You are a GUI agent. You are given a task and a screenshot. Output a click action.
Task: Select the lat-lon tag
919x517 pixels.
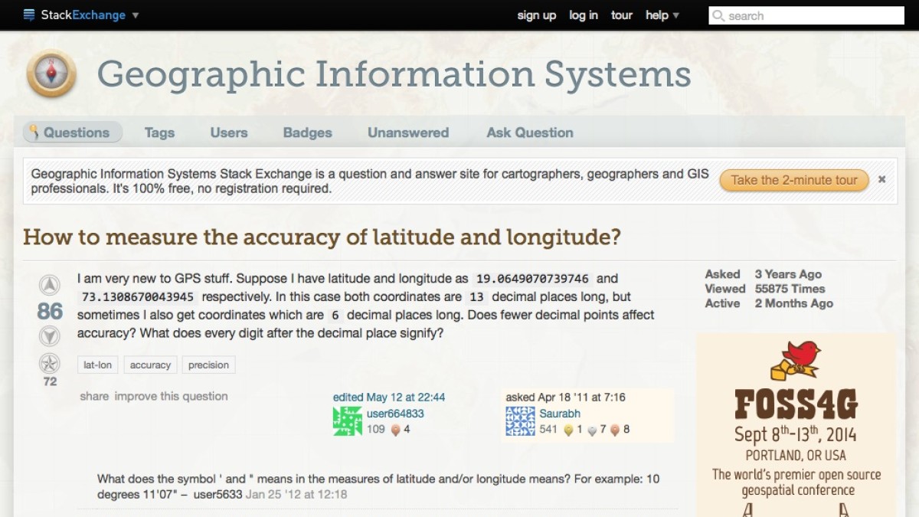(x=96, y=365)
